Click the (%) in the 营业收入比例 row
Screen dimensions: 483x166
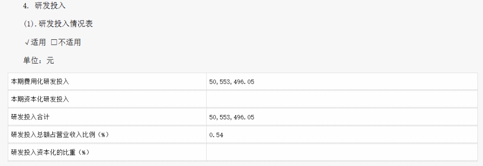(x=104, y=135)
